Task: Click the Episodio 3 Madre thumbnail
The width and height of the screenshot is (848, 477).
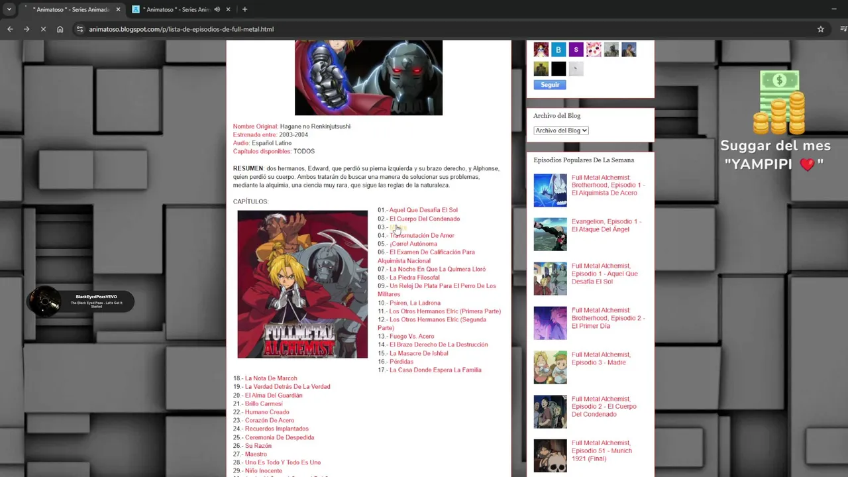Action: pos(551,368)
